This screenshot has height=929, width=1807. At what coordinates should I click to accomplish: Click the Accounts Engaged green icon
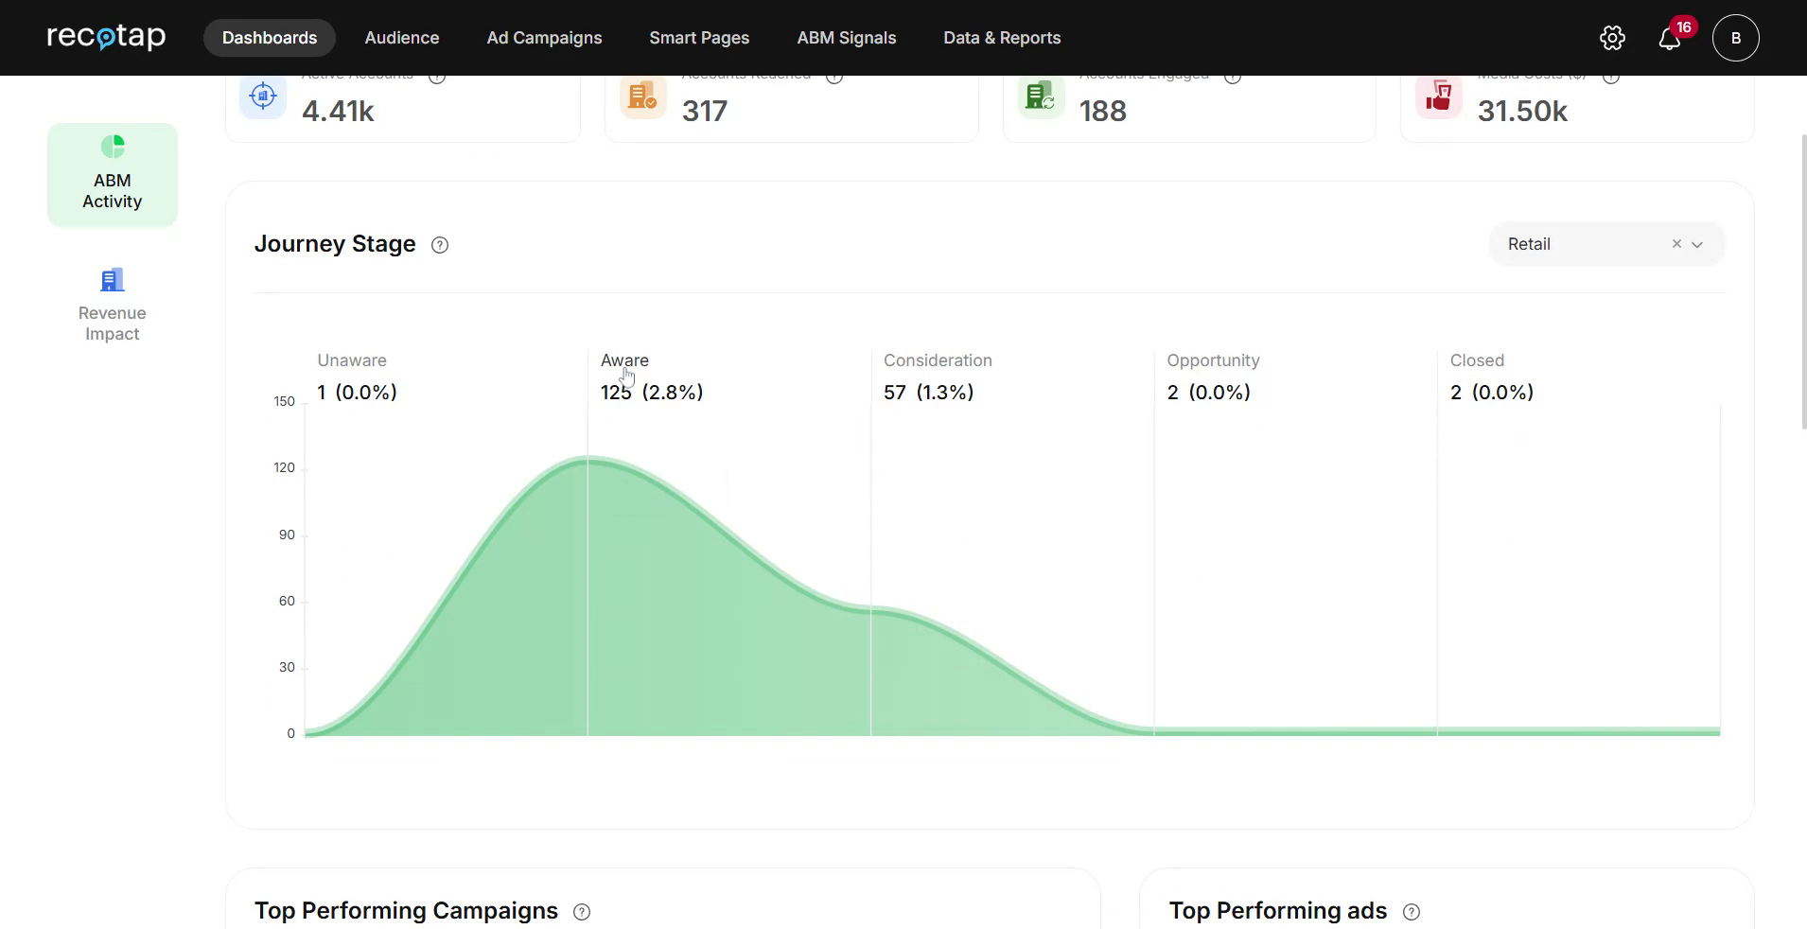tap(1041, 96)
